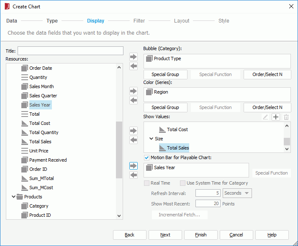This screenshot has width=298, height=246.
Task: Open the Help button
Action: pyautogui.click(x=272, y=235)
